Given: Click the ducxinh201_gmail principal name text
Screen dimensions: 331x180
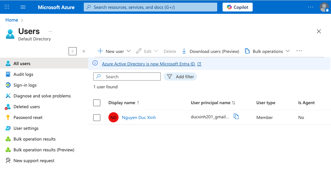Looking at the screenshot, I should (210, 117).
